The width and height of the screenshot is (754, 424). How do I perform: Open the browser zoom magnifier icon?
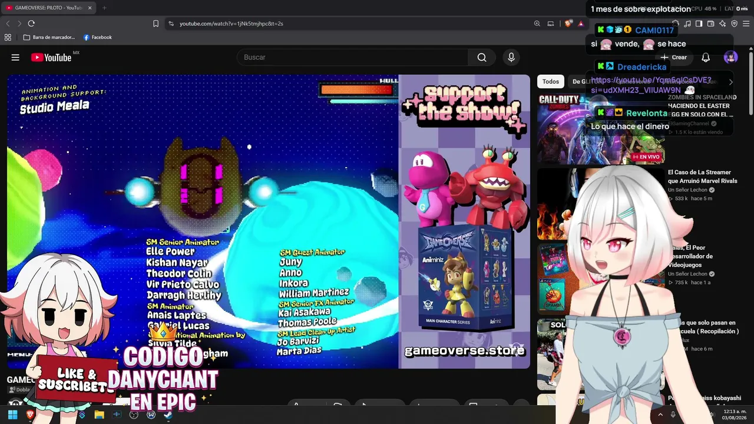pos(537,24)
